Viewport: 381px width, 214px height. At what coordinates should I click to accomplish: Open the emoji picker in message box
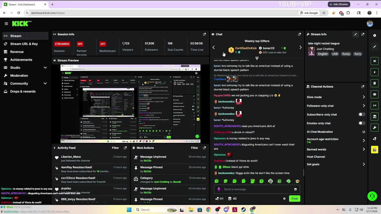click(x=295, y=189)
